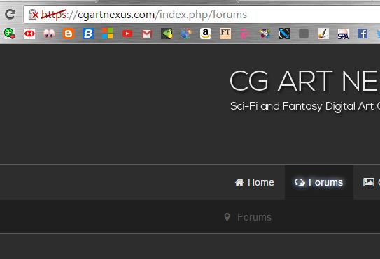Click the breadcrumb location pin icon
The width and height of the screenshot is (380, 259).
coord(227,217)
